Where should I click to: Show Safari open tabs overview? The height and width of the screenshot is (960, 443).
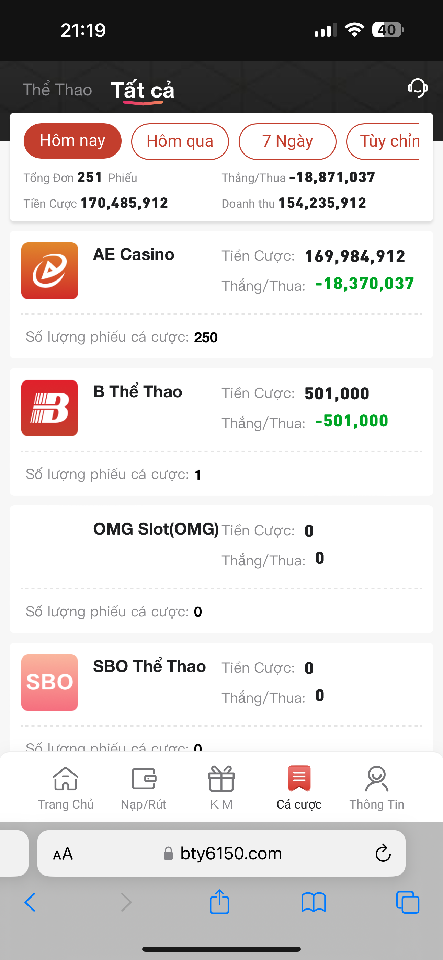pos(408,902)
